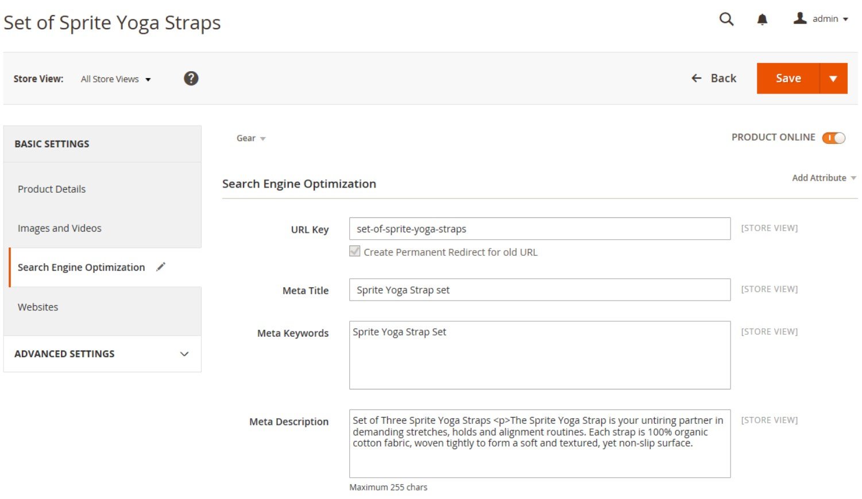This screenshot has height=499, width=862.
Task: Open the help question mark icon
Action: (x=191, y=79)
